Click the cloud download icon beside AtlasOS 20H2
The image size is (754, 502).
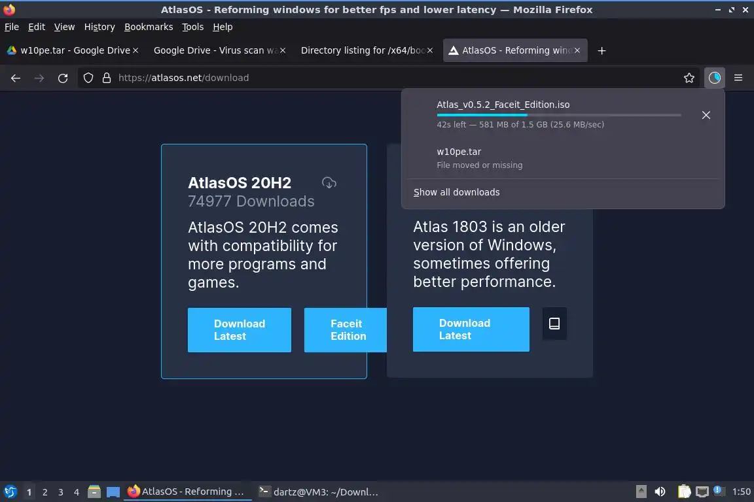(329, 182)
